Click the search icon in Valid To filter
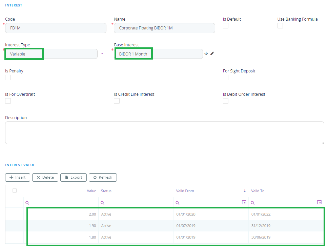This screenshot has height=246, width=328. (252, 202)
